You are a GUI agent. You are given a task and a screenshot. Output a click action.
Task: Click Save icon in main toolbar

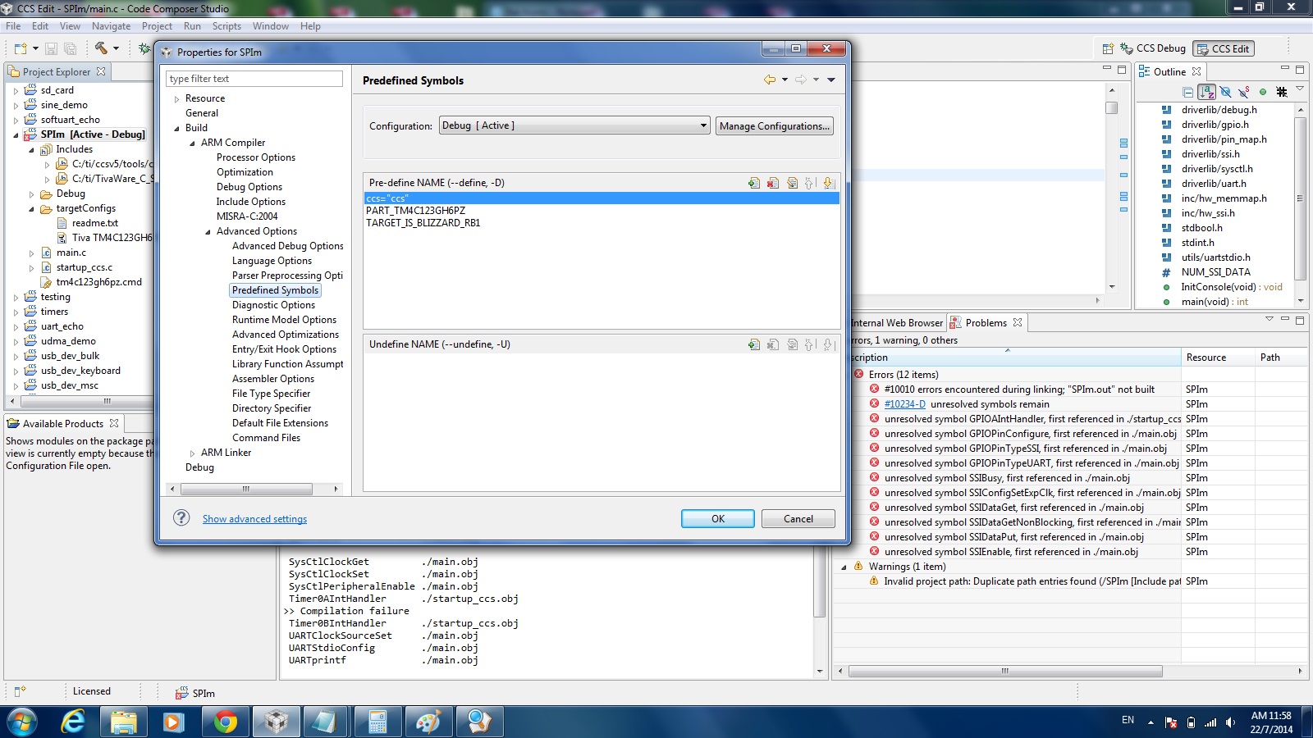click(x=51, y=48)
